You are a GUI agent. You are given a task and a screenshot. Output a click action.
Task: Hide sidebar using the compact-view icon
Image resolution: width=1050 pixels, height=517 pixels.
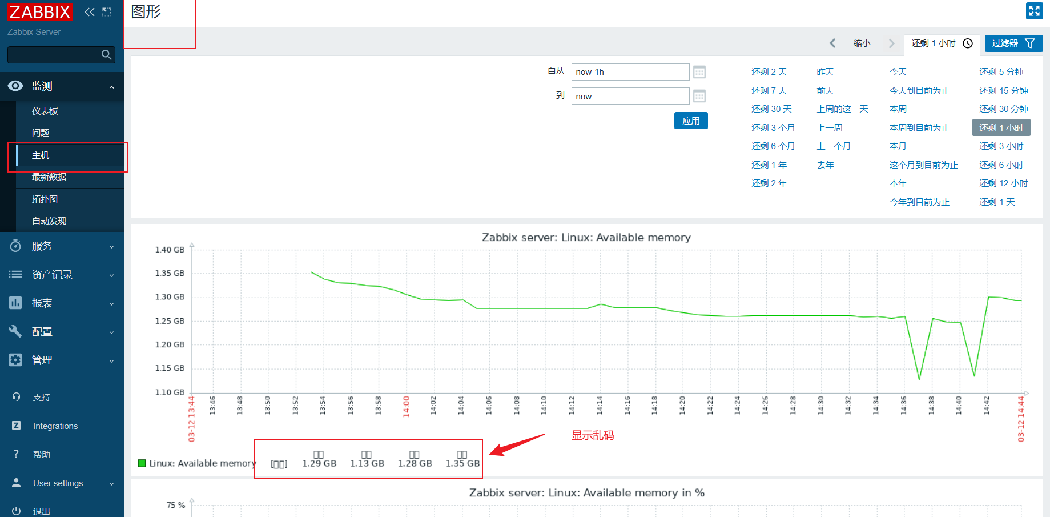pos(107,12)
